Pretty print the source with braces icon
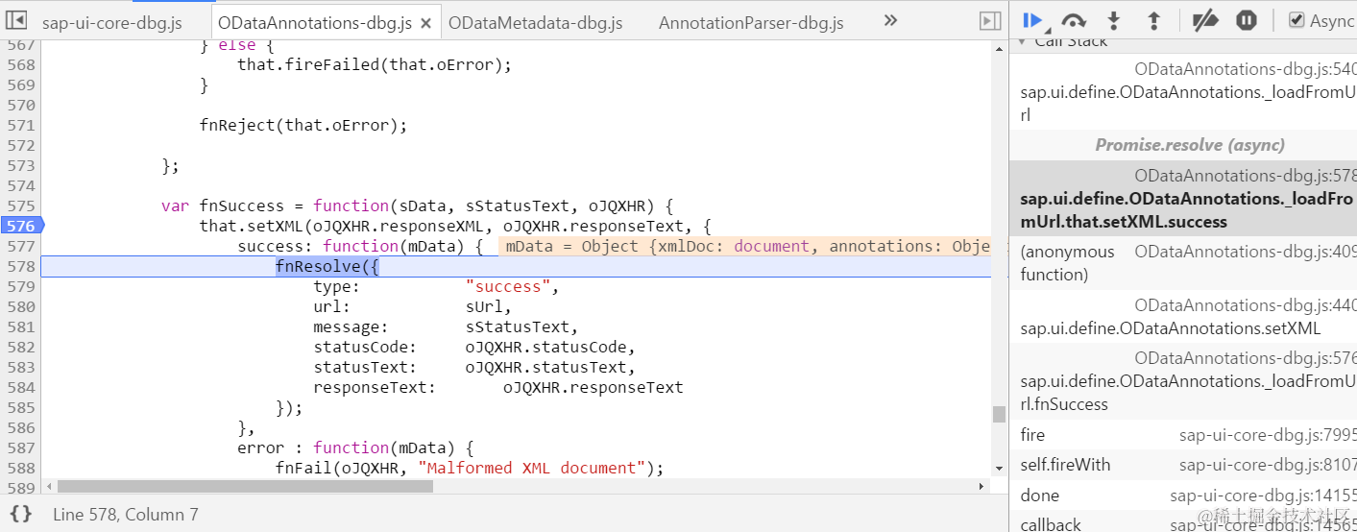Viewport: 1357px width, 532px height. 21,514
